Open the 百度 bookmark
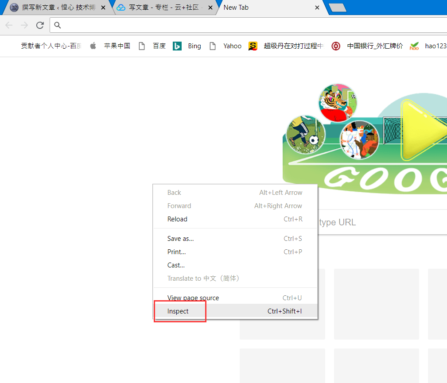Screen dimensions: 447x383 point(159,46)
